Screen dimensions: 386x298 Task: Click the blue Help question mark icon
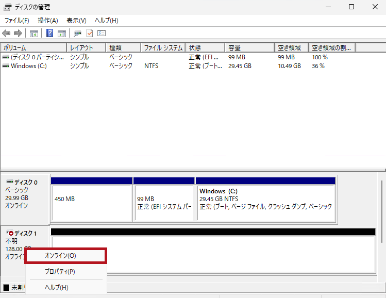pyautogui.click(x=50, y=34)
